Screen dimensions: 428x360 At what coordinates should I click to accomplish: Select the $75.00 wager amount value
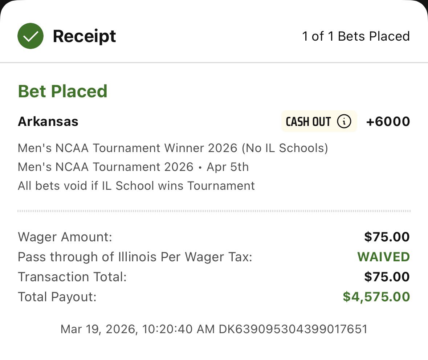(387, 237)
